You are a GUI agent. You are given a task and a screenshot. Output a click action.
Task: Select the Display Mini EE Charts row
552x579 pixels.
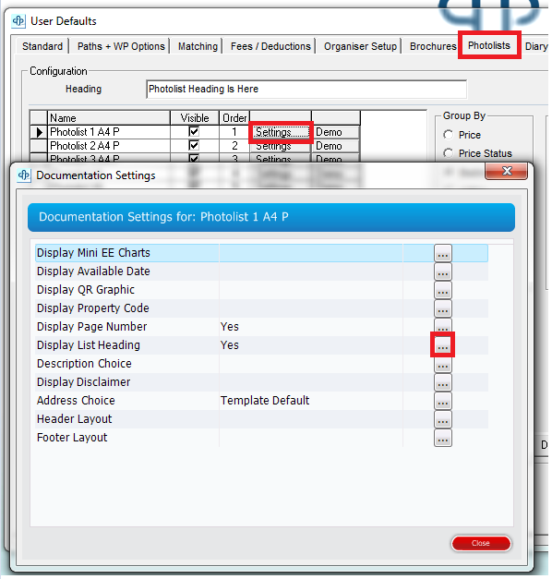[x=261, y=253]
